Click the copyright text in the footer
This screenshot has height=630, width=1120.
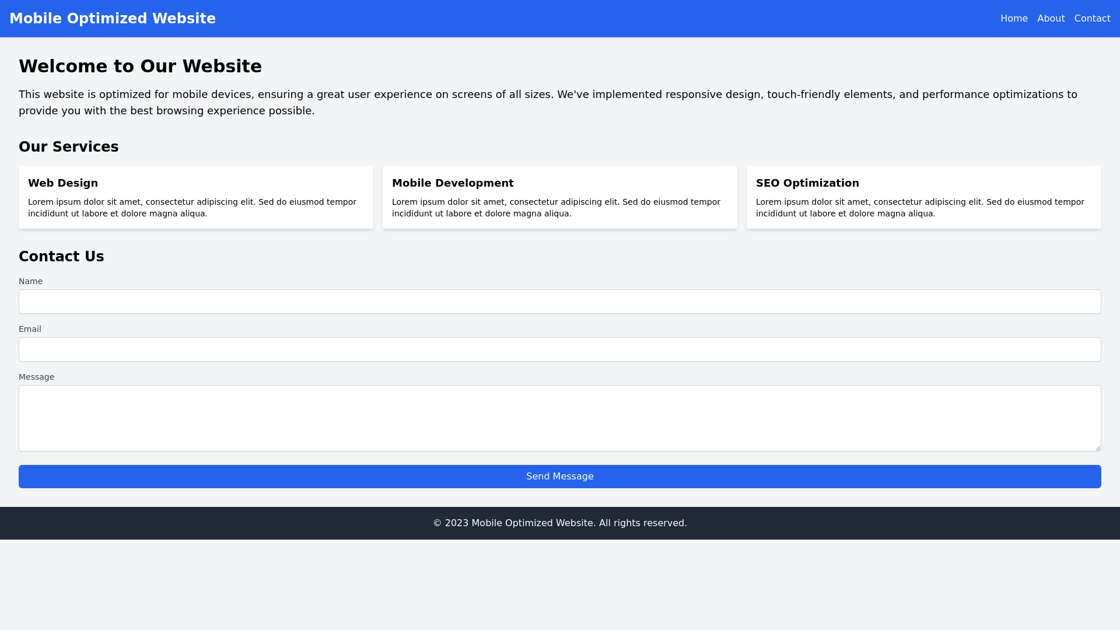pos(559,523)
